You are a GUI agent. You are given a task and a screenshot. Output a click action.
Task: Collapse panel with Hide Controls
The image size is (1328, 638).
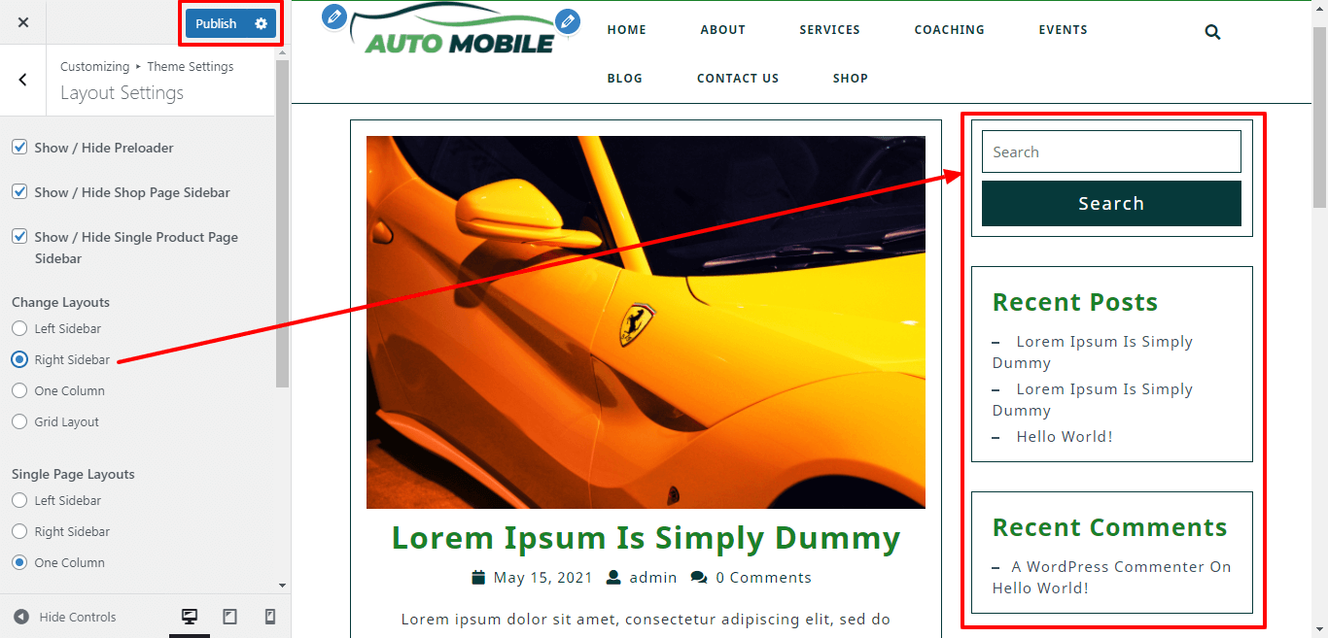coord(65,617)
